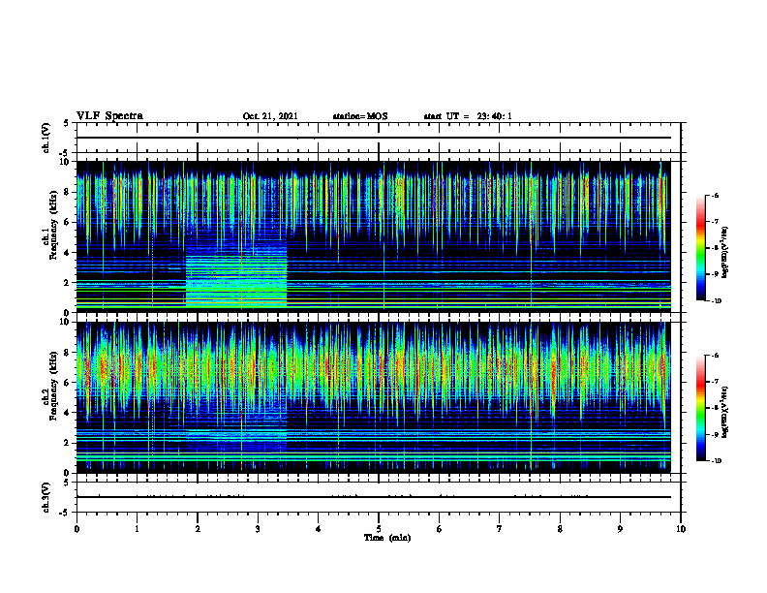Click the "8" kHz tick on ch.1 frequency axis
The width and height of the screenshot is (767, 593).
68,192
